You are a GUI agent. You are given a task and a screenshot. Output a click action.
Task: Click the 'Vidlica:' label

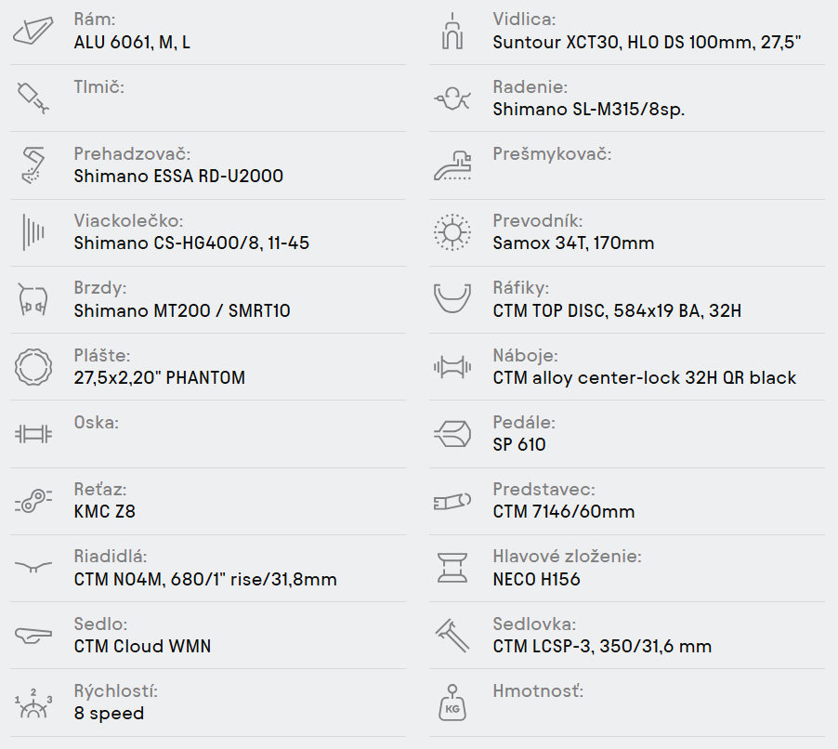524,20
